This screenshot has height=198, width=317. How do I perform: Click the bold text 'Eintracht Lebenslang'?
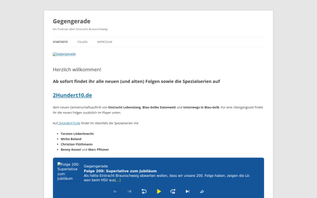125,107
